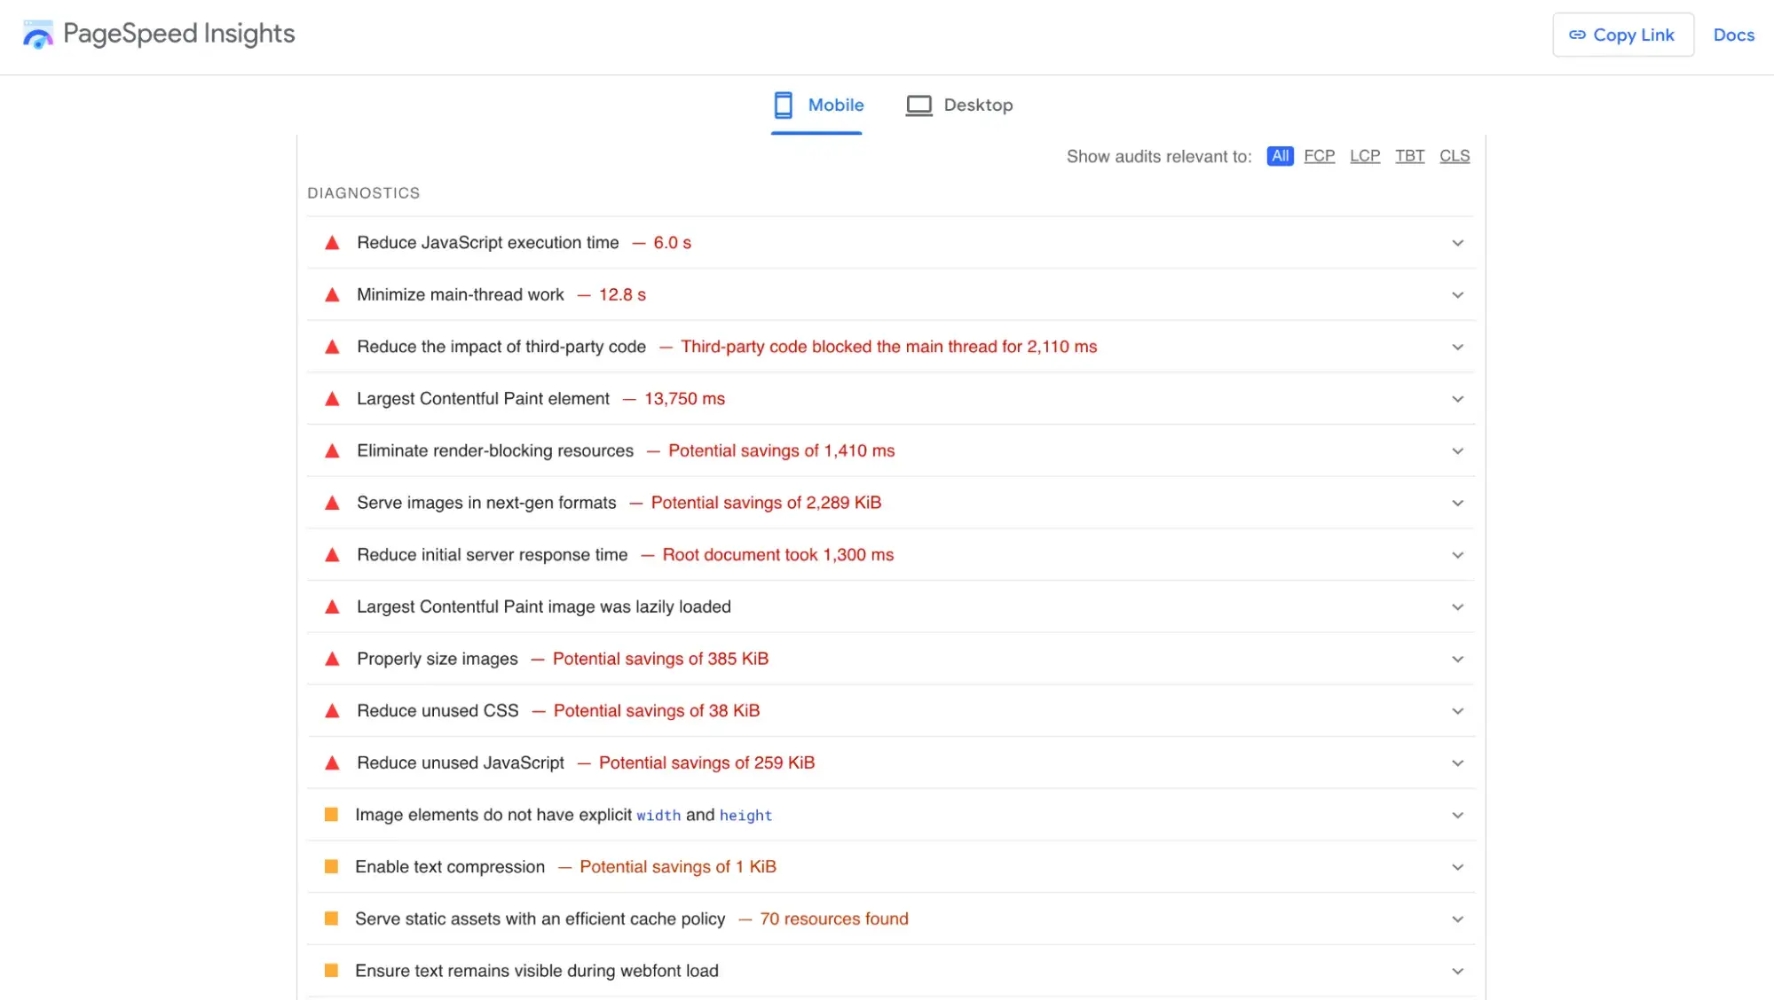This screenshot has width=1774, height=1001.
Task: Filter audits by FCP
Action: pos(1319,156)
